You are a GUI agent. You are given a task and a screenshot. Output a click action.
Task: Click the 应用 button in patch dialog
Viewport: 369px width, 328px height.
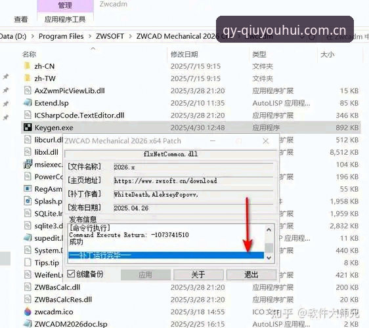point(146,275)
